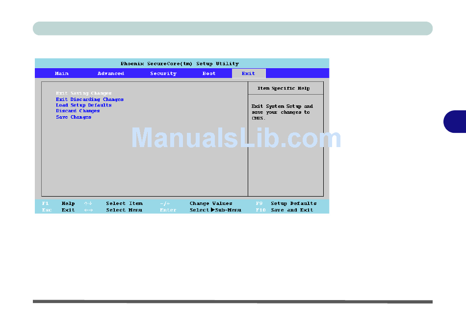
Task: Click the Select Item legend text
Action: 124,203
